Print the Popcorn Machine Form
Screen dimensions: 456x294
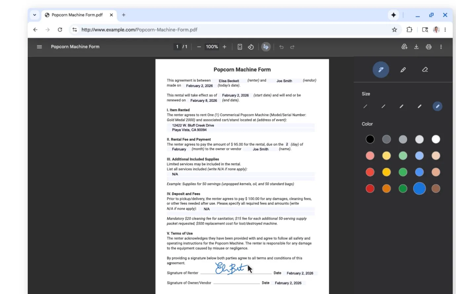429,47
